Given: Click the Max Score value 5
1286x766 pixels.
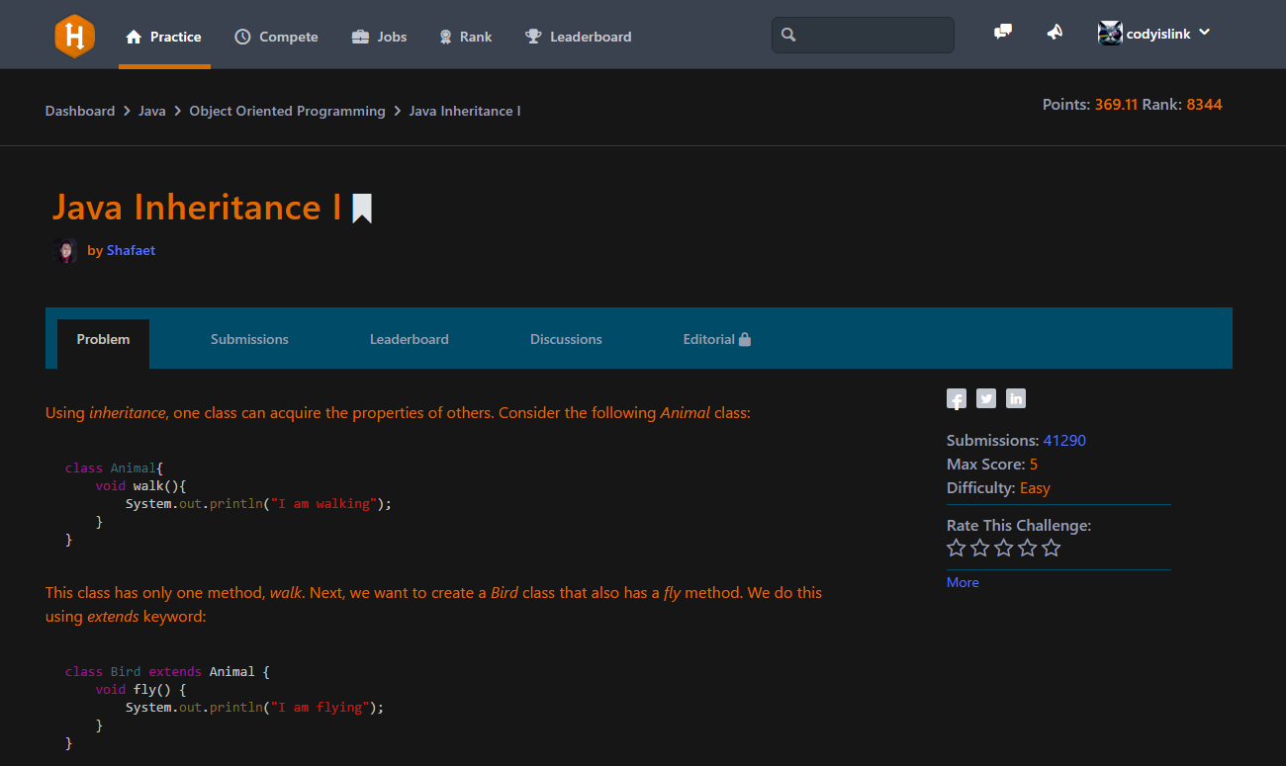Looking at the screenshot, I should [x=1034, y=465].
